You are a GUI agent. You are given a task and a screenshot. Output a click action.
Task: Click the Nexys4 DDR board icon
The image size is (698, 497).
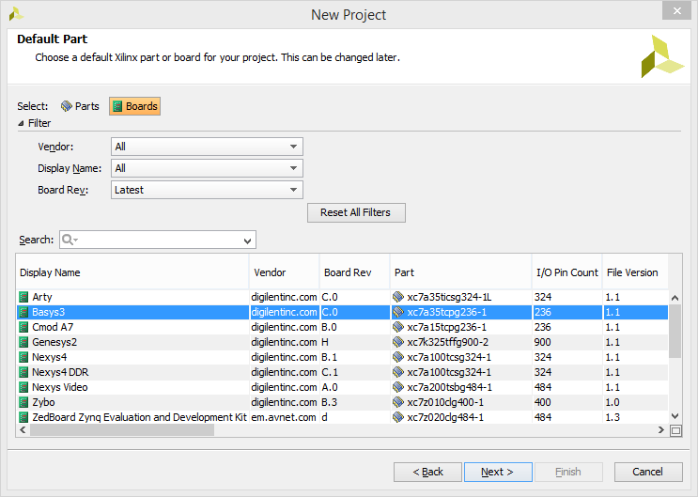(x=23, y=372)
